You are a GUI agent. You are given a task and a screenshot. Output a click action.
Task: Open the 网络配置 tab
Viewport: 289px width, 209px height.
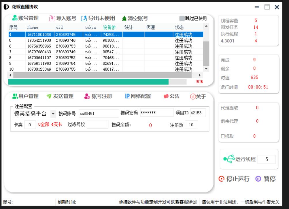tap(138, 96)
